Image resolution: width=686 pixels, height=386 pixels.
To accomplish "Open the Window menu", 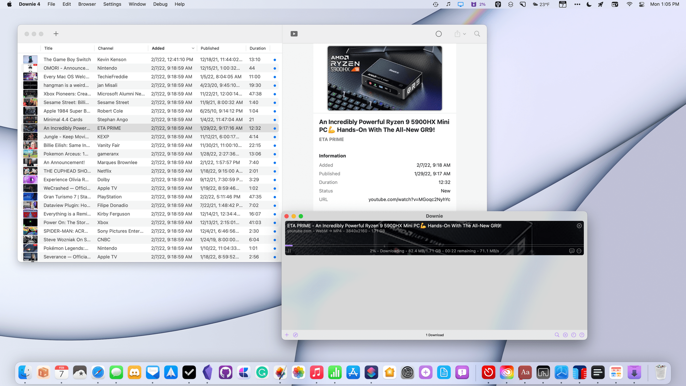I will pyautogui.click(x=137, y=4).
